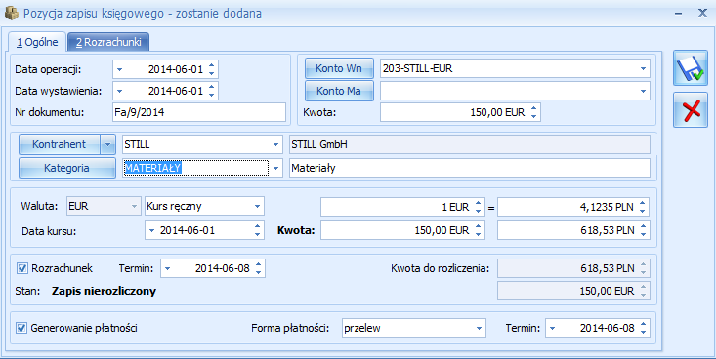716x359 pixels.
Task: Close the dialog with the title bar X
Action: 702,13
